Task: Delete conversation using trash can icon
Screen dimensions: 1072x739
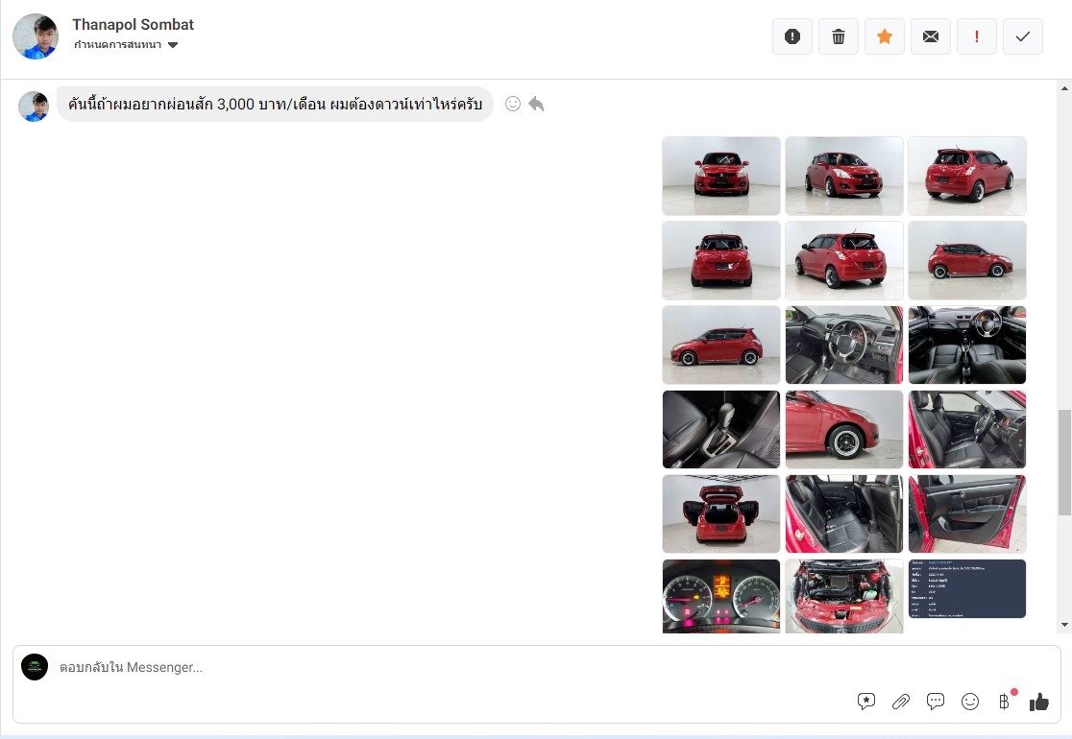Action: coord(838,36)
